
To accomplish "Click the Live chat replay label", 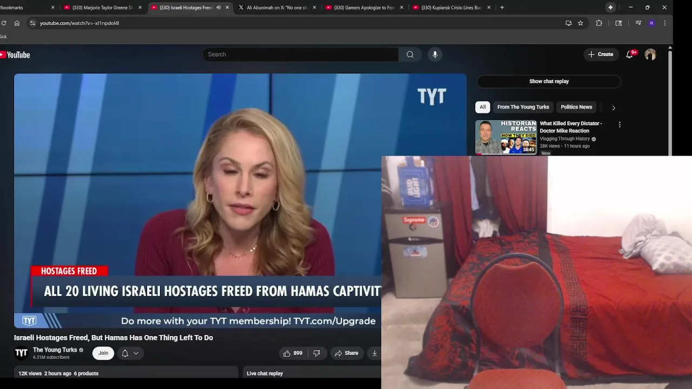I will pos(265,373).
